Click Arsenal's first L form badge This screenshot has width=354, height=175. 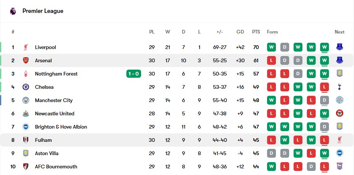coord(271,60)
